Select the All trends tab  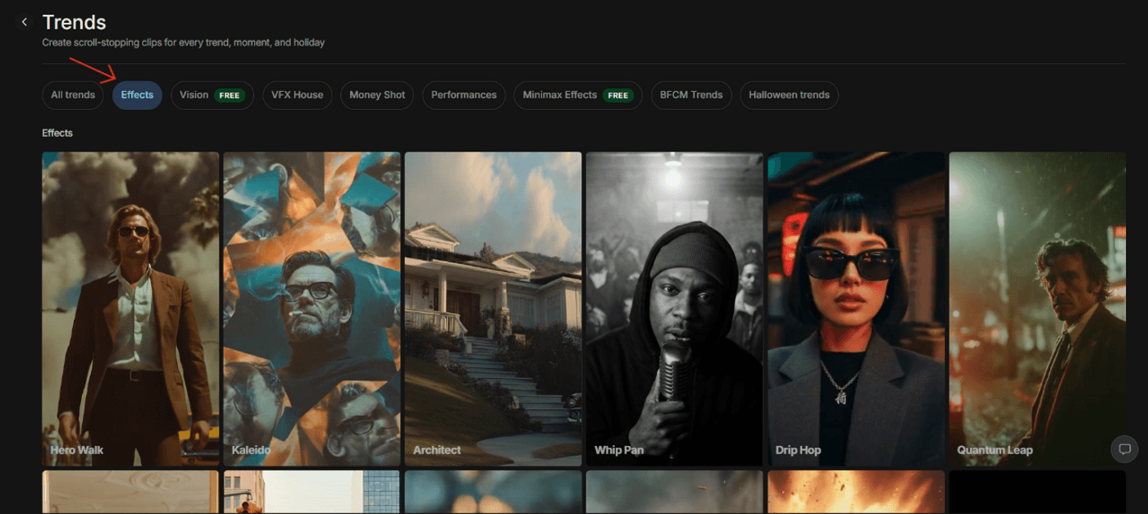click(x=73, y=95)
